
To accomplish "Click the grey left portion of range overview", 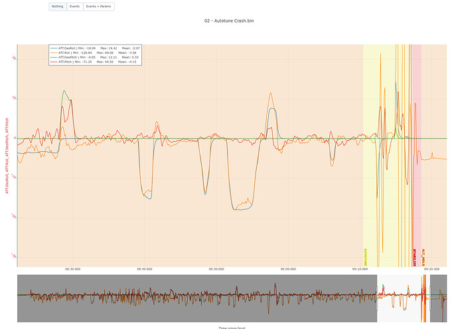I will pyautogui.click(x=197, y=298).
